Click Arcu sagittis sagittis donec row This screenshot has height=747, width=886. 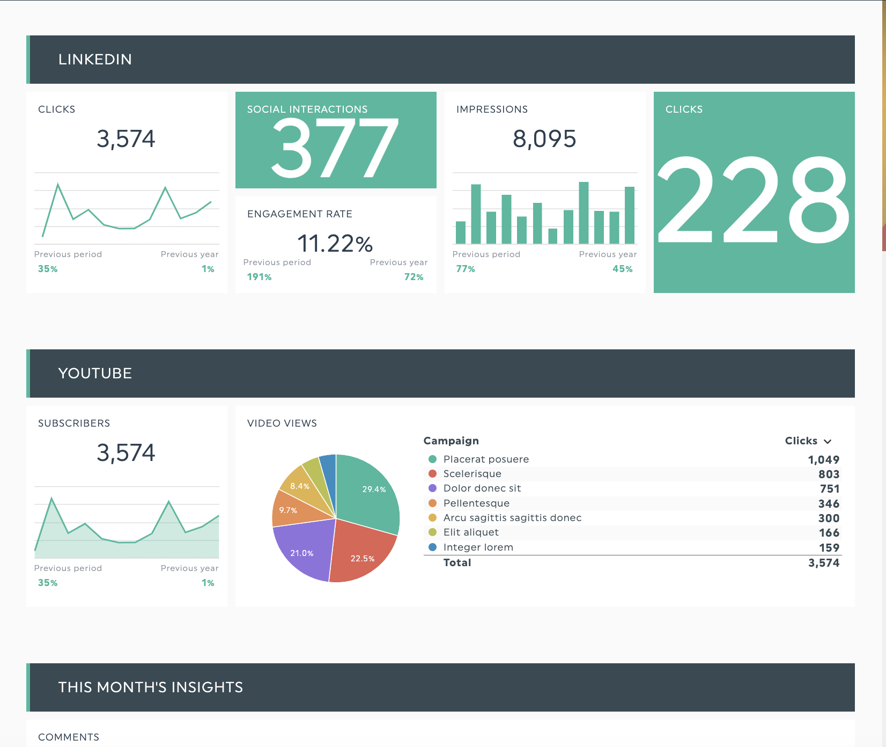click(x=633, y=518)
